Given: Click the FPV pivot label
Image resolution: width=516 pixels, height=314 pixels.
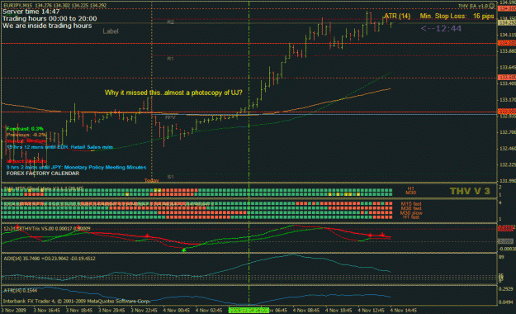Looking at the screenshot, I should pos(170,117).
